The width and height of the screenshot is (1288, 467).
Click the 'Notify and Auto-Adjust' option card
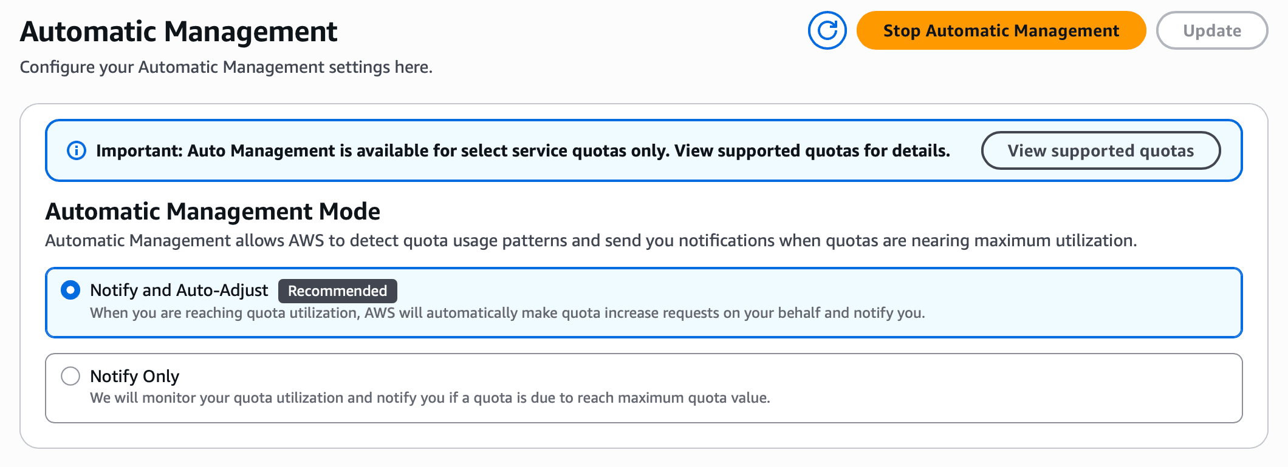pyautogui.click(x=644, y=302)
